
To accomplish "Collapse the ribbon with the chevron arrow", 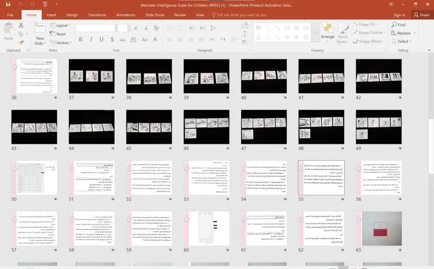I will [429, 50].
